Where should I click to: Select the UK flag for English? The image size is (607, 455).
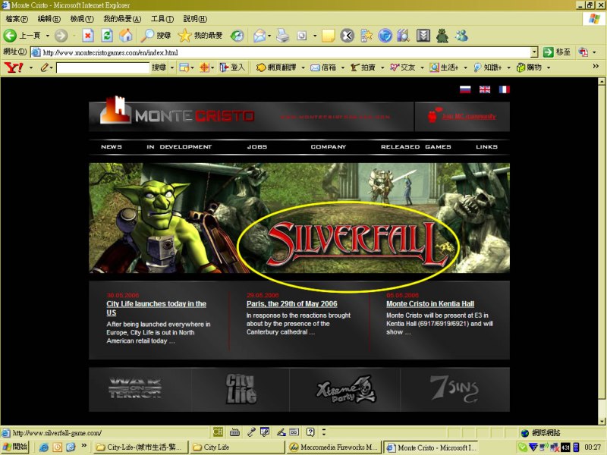[x=485, y=89]
